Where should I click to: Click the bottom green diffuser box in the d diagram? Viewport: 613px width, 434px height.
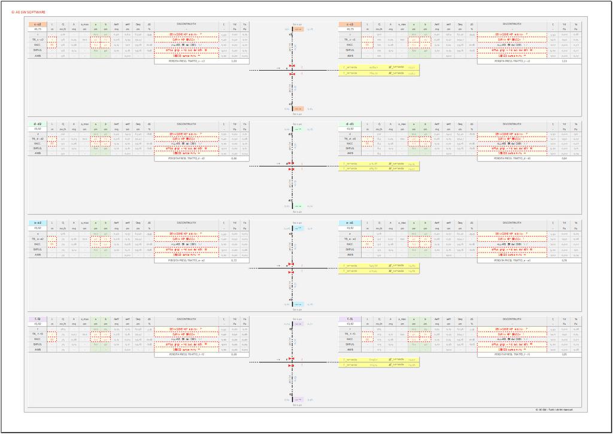pos(298,206)
